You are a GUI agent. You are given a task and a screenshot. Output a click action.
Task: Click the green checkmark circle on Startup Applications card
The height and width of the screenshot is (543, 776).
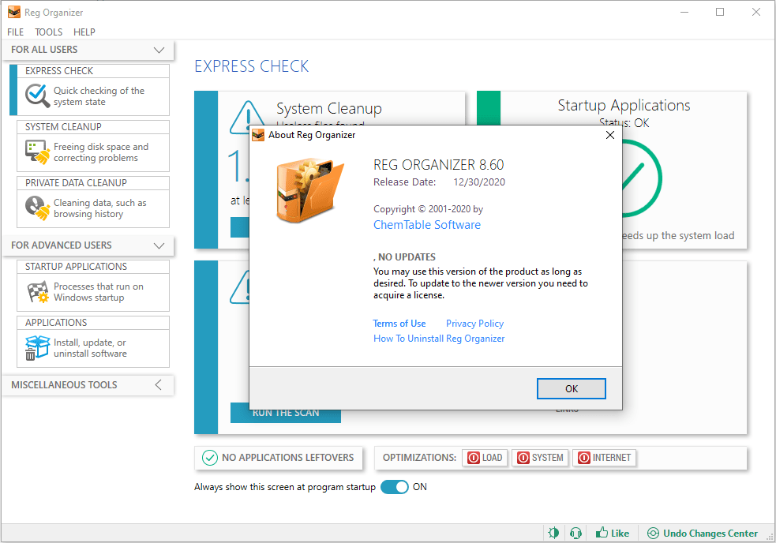point(642,178)
